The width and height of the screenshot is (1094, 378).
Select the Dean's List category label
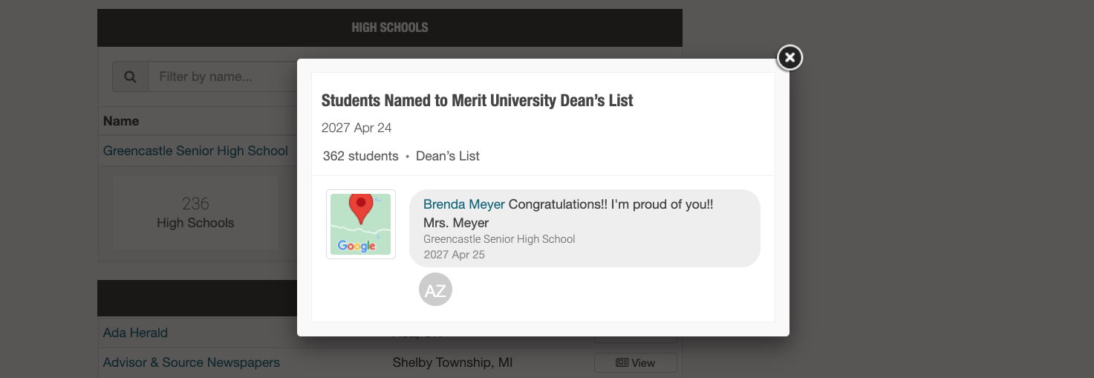click(448, 156)
